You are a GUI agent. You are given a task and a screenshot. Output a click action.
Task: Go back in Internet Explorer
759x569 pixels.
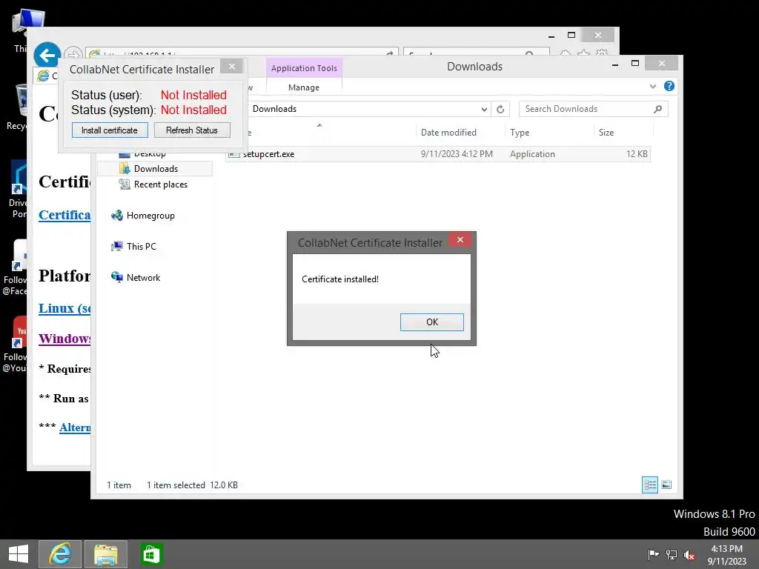pyautogui.click(x=47, y=55)
